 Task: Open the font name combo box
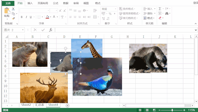tap(34, 11)
